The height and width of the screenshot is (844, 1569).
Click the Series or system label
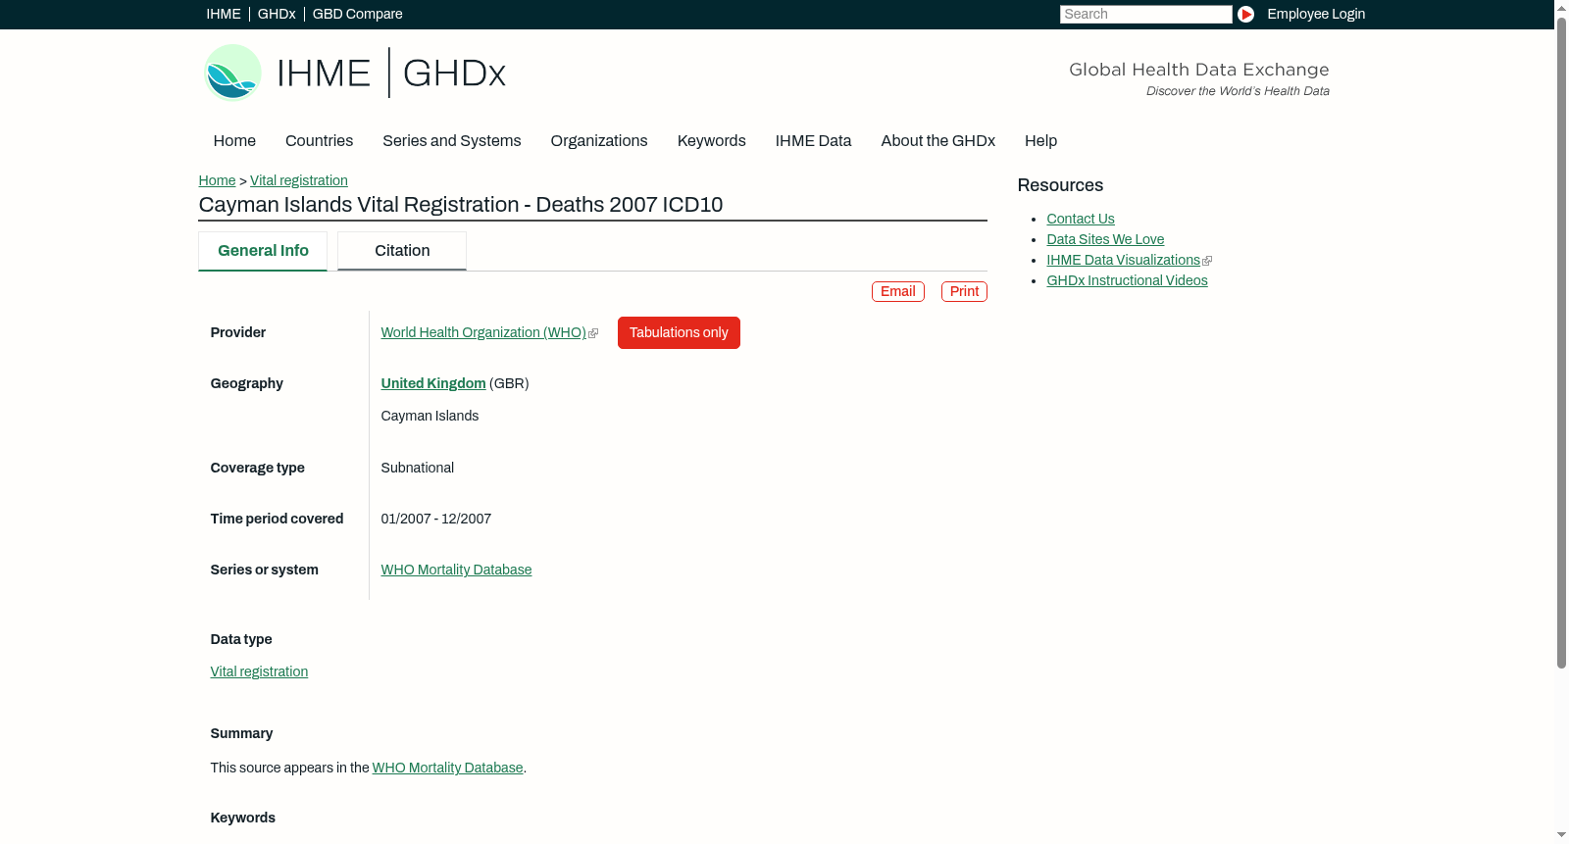(265, 571)
